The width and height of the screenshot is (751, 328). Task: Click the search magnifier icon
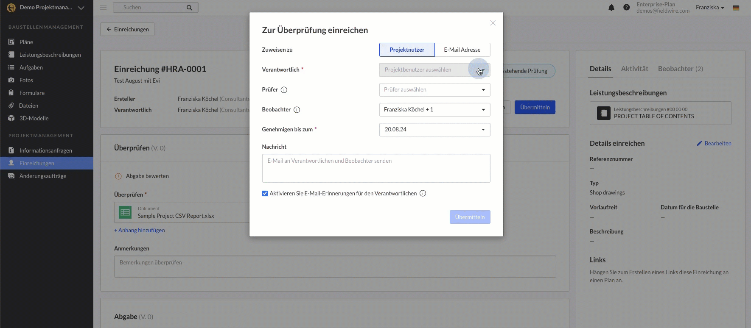(189, 8)
